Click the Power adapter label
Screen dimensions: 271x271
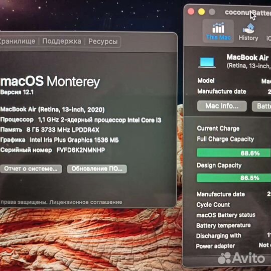(215, 246)
